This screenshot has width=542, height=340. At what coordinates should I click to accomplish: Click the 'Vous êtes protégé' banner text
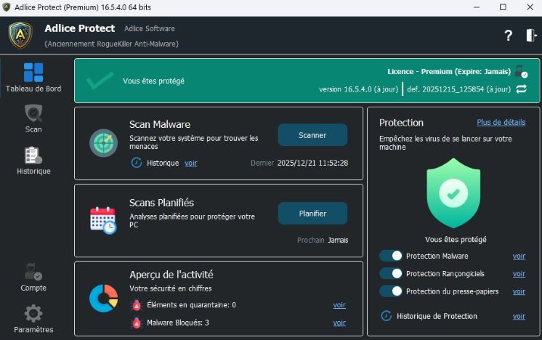click(153, 81)
